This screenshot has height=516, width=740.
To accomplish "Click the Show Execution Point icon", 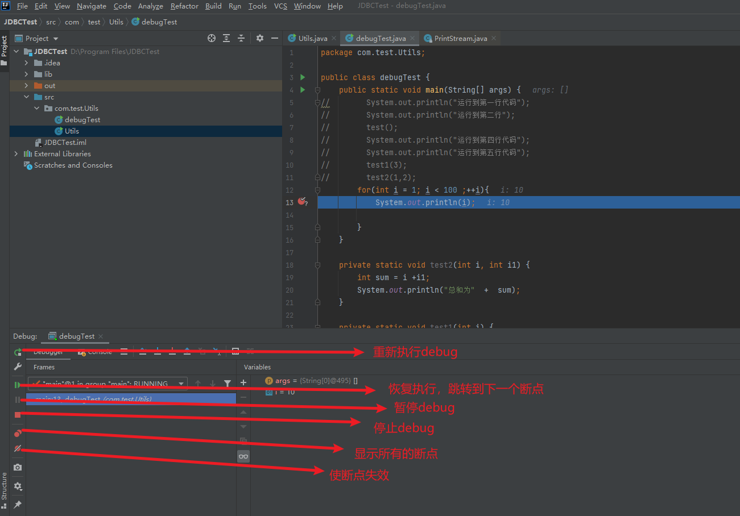I will pos(124,352).
